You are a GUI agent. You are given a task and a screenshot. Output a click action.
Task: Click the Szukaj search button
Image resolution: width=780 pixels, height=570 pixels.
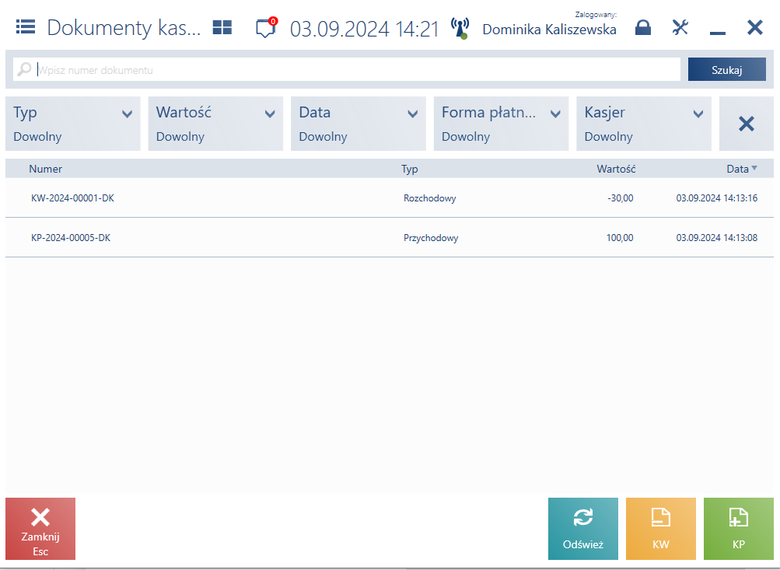point(727,70)
